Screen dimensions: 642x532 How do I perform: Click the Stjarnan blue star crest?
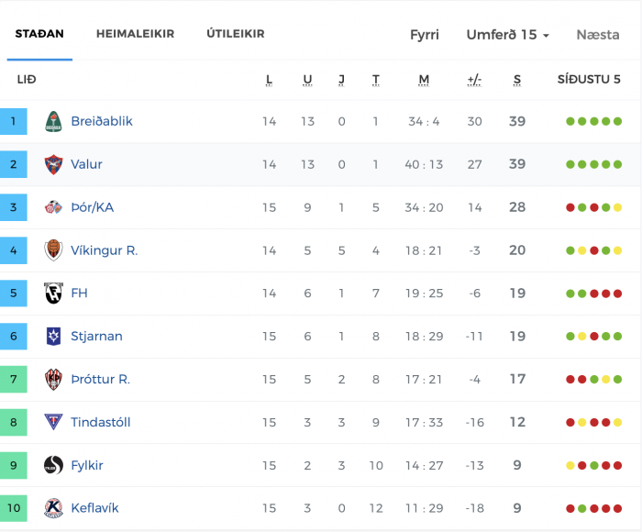(x=53, y=337)
